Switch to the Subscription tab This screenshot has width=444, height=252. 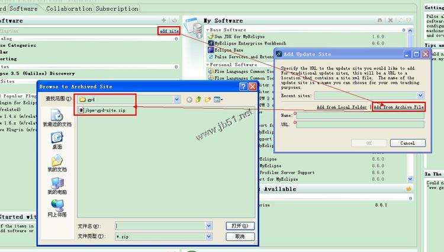[x=117, y=8]
